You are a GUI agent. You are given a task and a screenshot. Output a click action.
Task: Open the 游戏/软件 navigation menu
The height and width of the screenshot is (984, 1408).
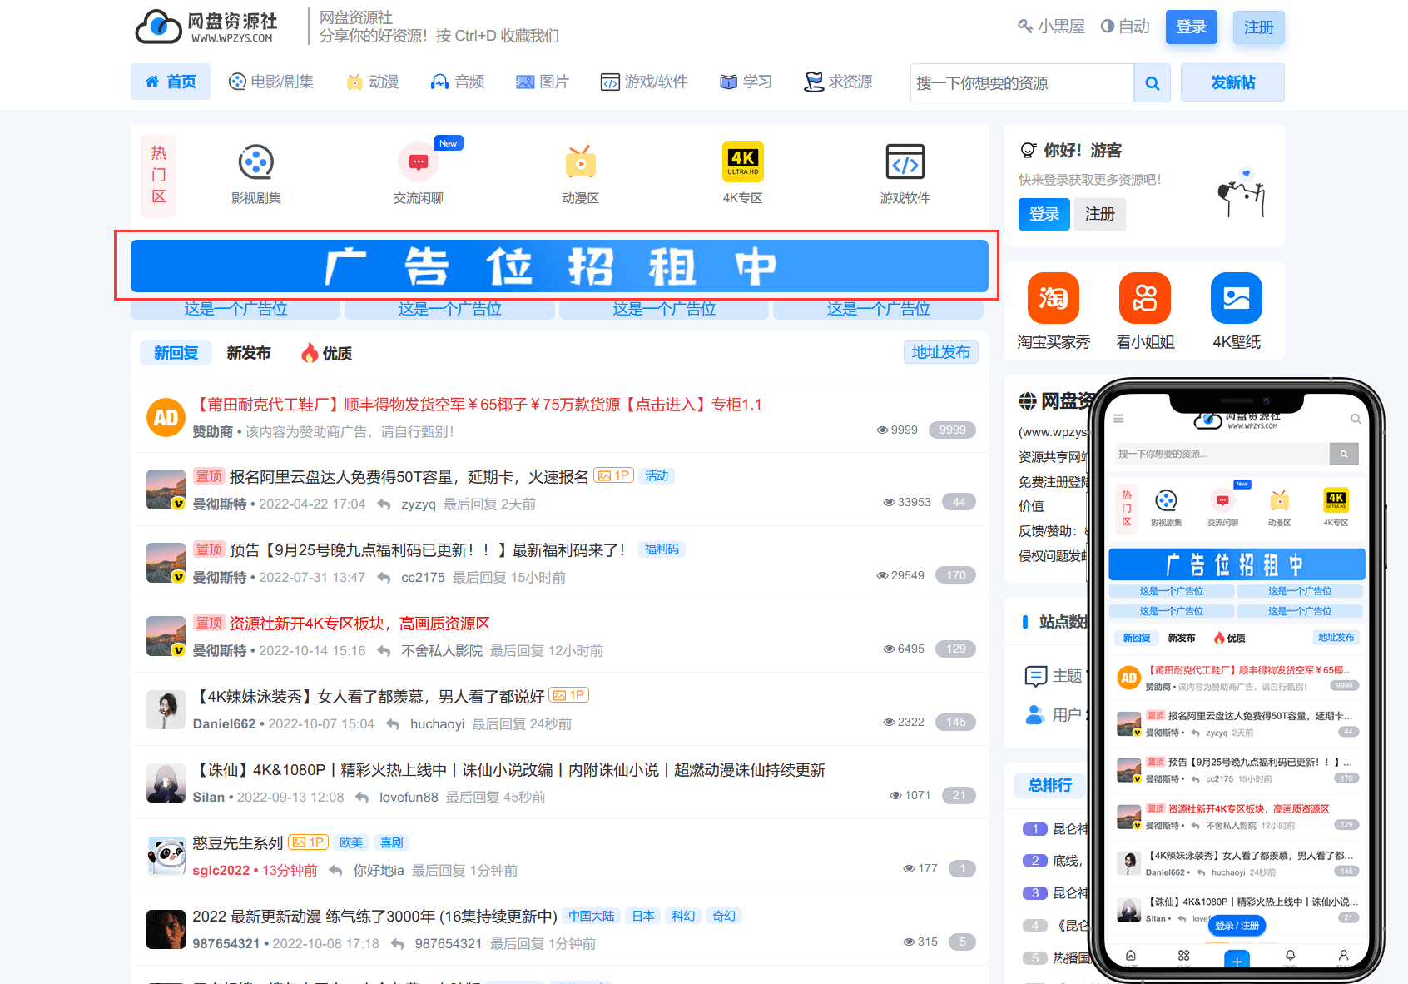[644, 82]
